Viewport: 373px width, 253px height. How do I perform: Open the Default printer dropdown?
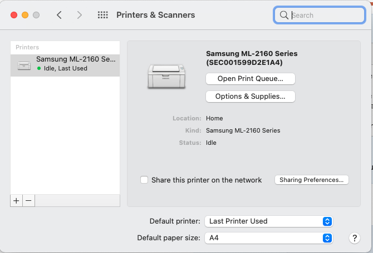point(269,221)
